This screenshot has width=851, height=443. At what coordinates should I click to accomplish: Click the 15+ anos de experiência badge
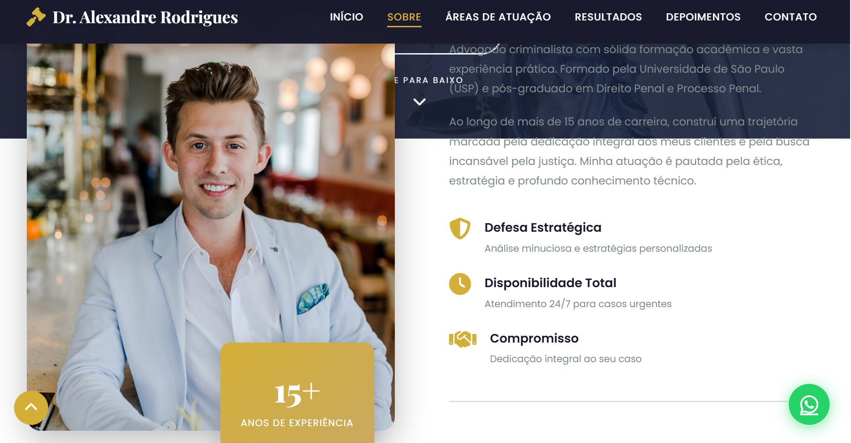pos(297,393)
